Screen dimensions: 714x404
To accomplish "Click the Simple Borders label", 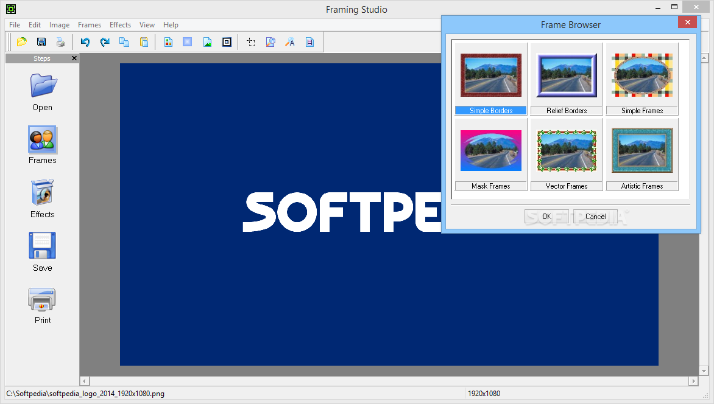I will point(491,111).
